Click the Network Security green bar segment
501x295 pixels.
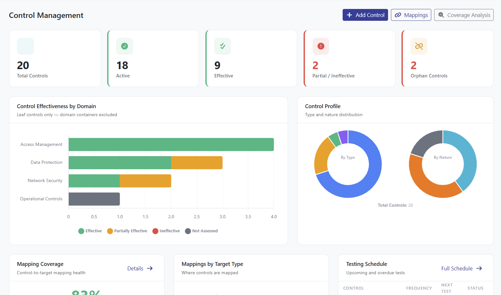(94, 181)
